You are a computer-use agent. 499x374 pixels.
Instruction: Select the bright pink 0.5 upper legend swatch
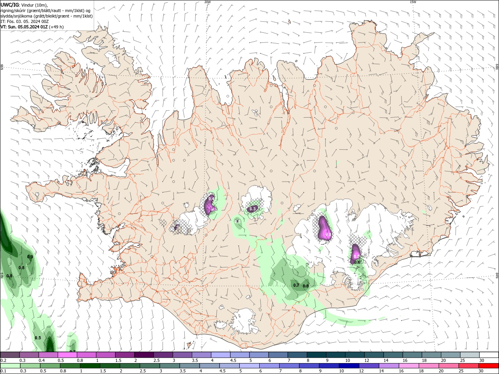(x=67, y=355)
